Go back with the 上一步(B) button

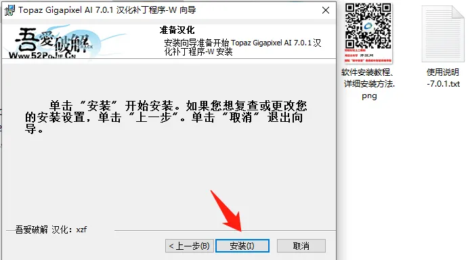click(190, 246)
